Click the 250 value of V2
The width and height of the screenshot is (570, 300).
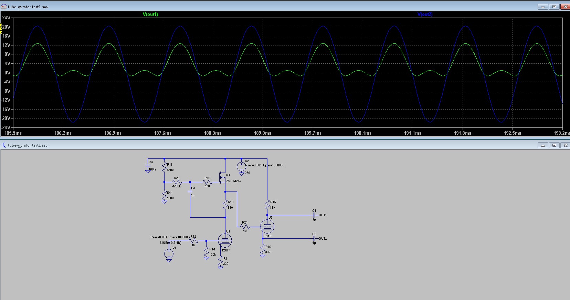[247, 173]
